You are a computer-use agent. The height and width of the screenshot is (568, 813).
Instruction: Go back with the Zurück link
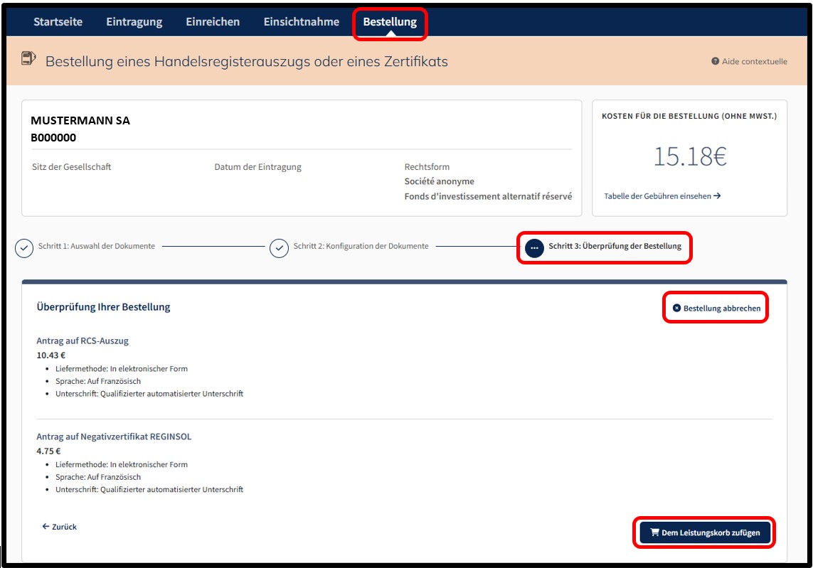click(x=59, y=527)
